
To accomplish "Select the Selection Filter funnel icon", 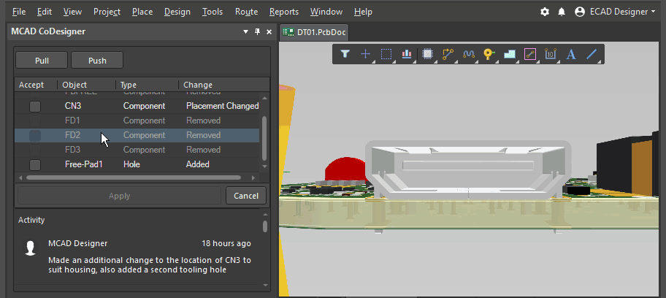I will 345,54.
